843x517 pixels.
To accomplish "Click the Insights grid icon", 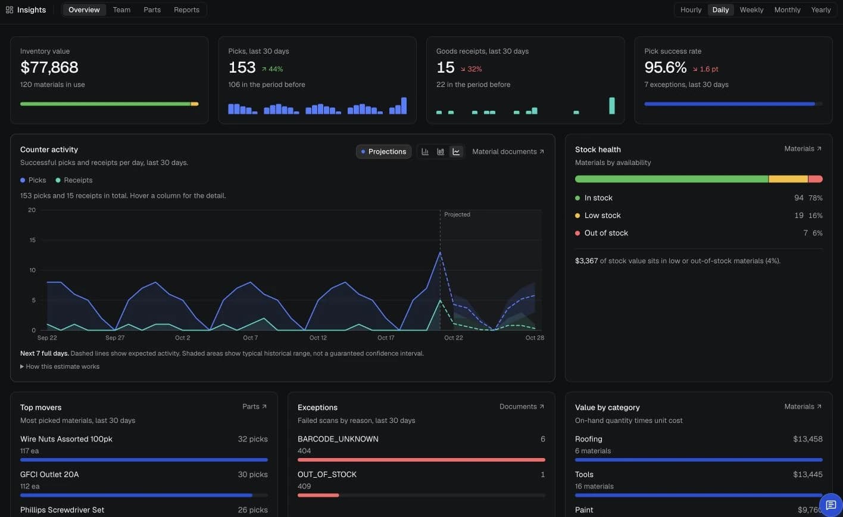I will click(10, 10).
